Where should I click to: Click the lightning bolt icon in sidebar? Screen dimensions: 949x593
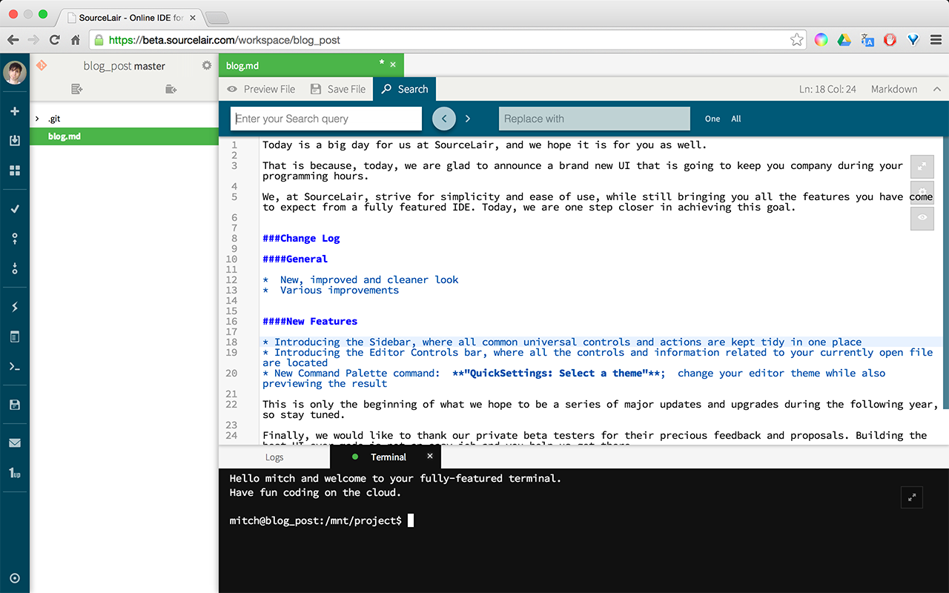point(14,307)
